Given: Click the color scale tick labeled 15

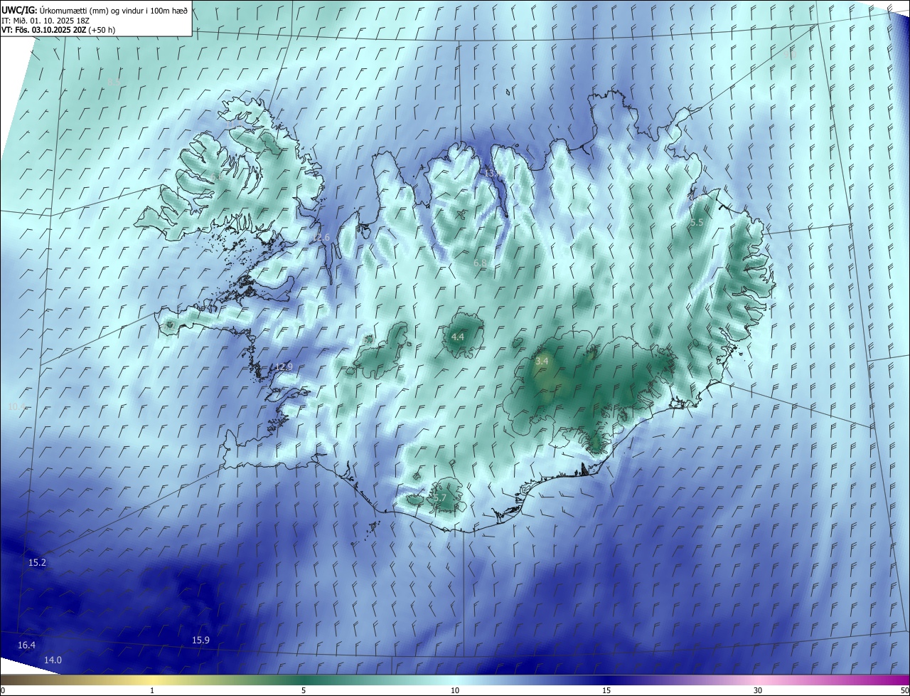Looking at the screenshot, I should [606, 690].
